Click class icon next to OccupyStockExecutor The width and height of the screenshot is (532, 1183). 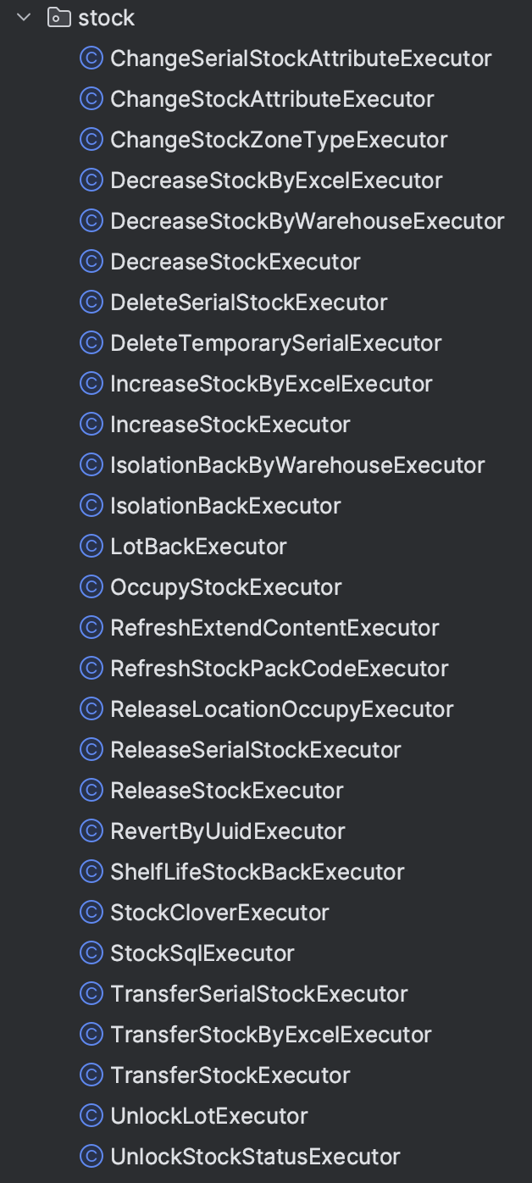[x=91, y=586]
